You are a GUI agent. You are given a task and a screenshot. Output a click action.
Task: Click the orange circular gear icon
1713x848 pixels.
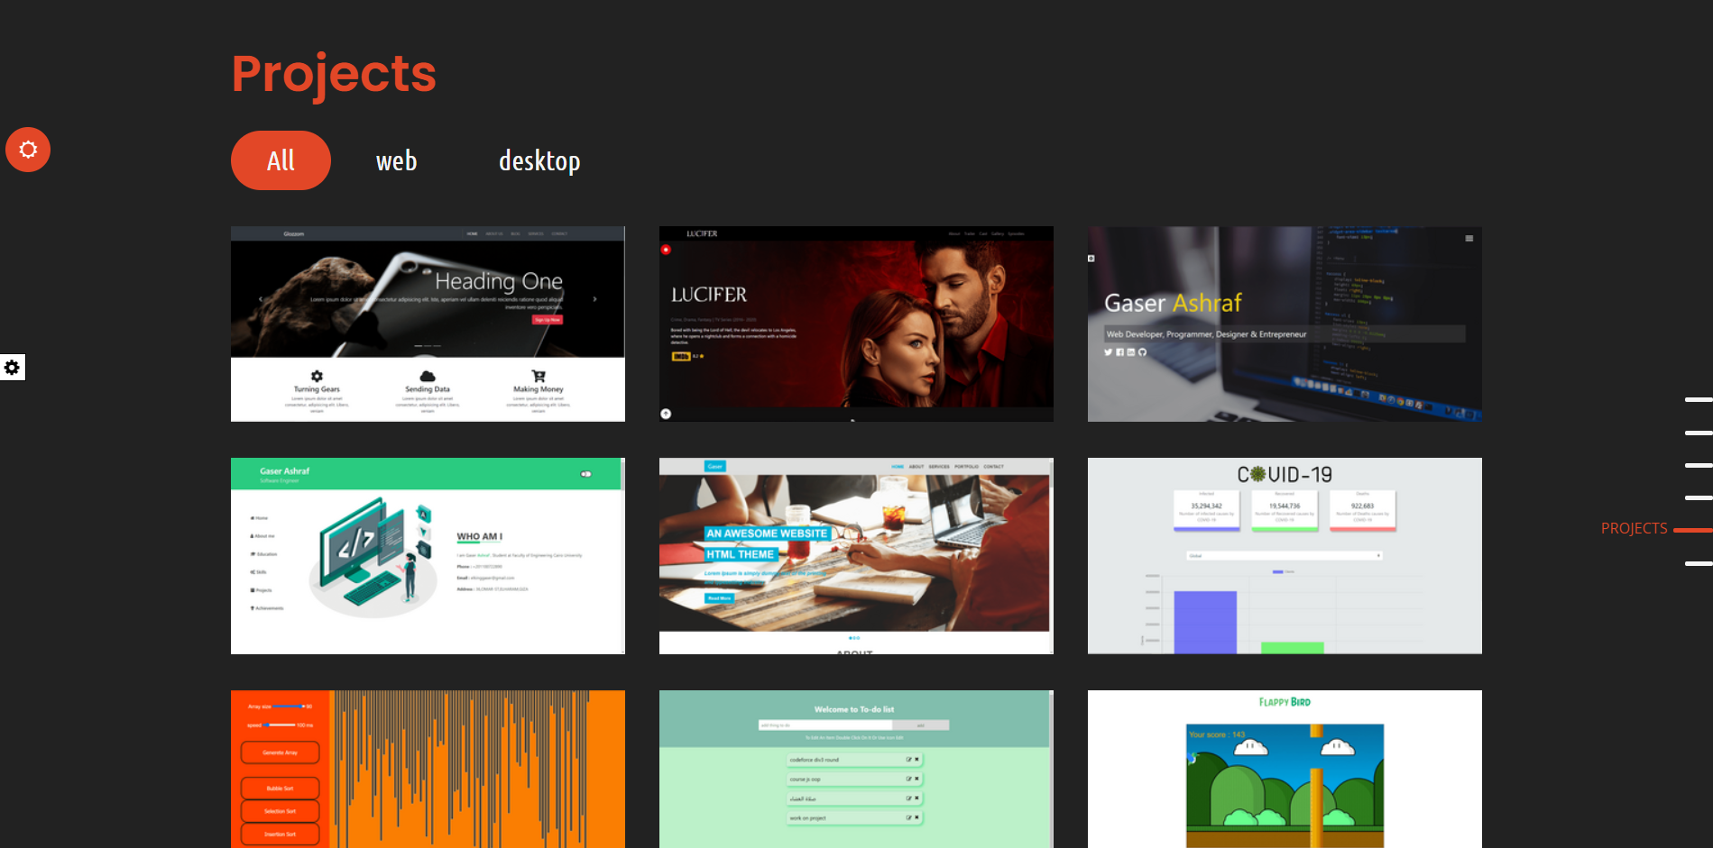pos(28,150)
